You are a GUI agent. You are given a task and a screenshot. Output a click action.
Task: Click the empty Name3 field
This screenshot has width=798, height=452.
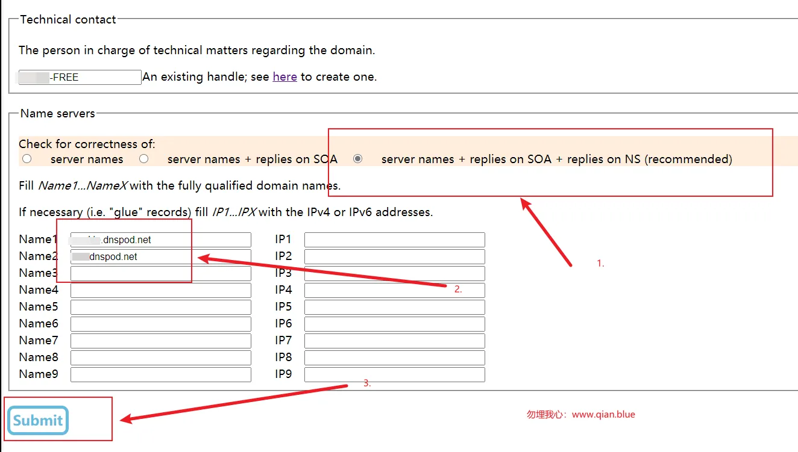pyautogui.click(x=161, y=273)
